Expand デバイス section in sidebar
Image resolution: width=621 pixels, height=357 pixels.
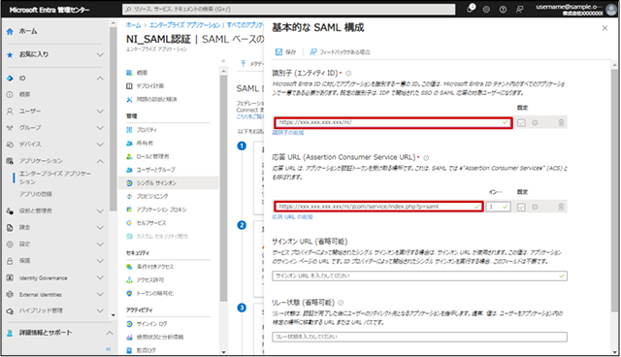[100, 145]
